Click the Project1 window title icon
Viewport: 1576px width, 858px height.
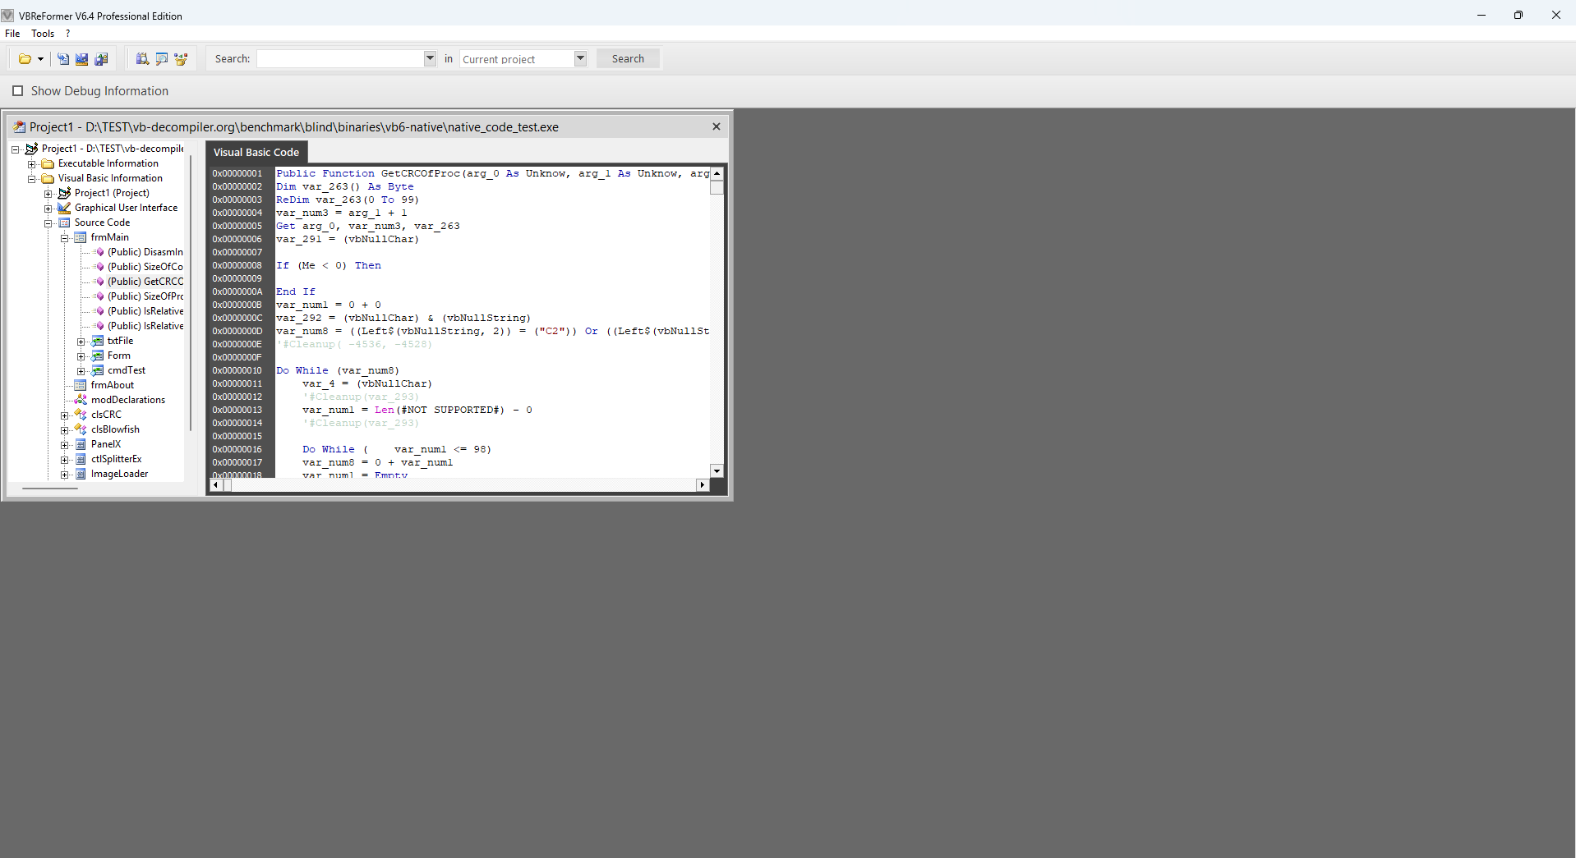point(20,127)
